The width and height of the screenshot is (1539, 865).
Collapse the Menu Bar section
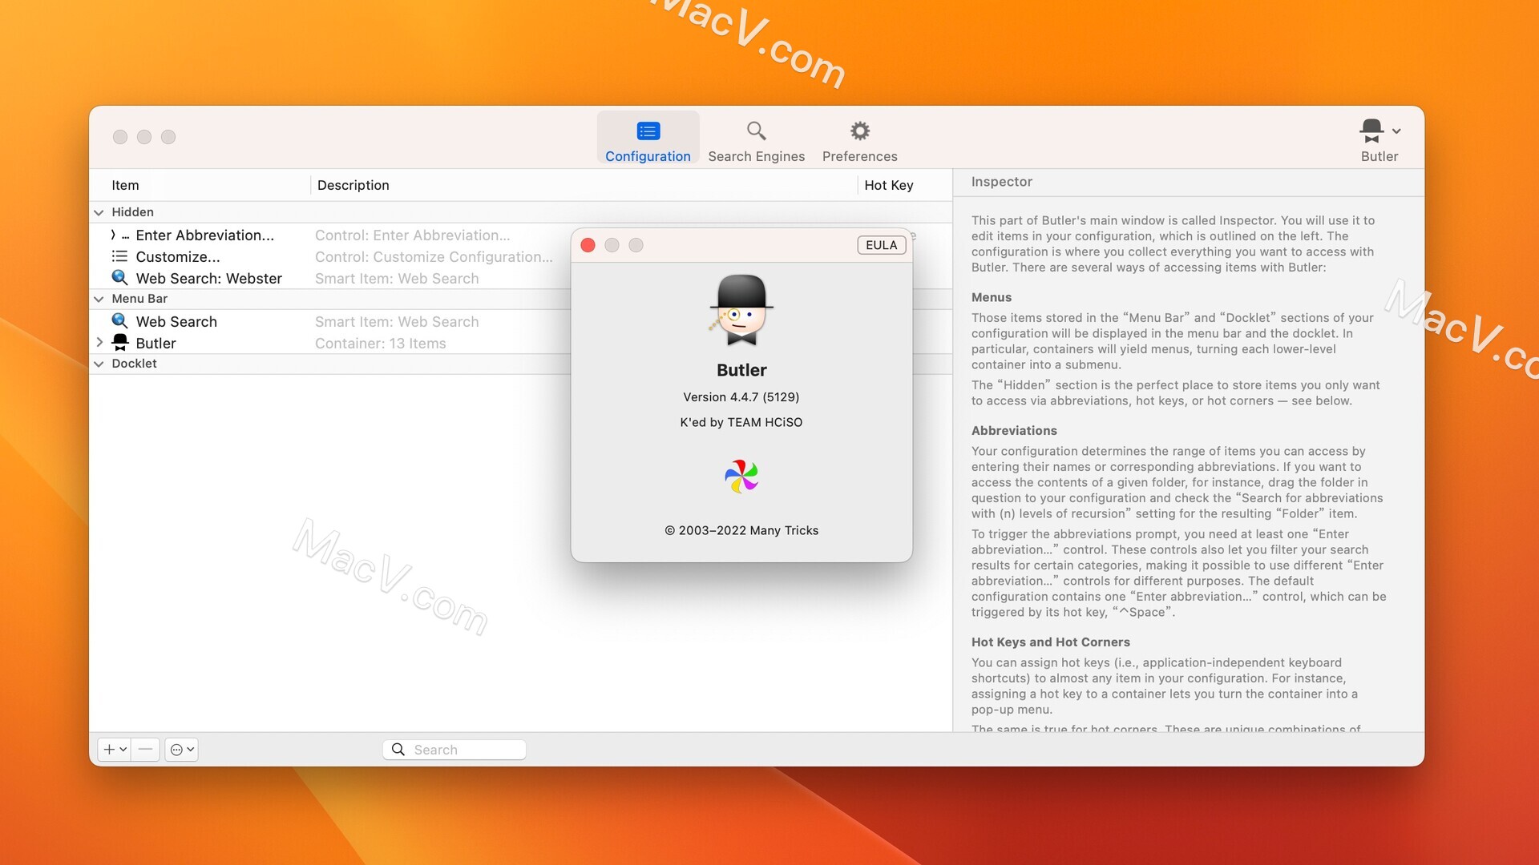[x=99, y=299]
